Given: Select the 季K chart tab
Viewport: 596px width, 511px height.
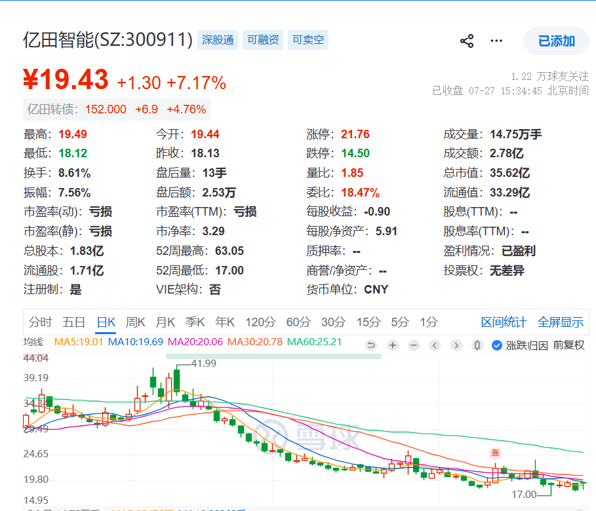Looking at the screenshot, I should (195, 322).
